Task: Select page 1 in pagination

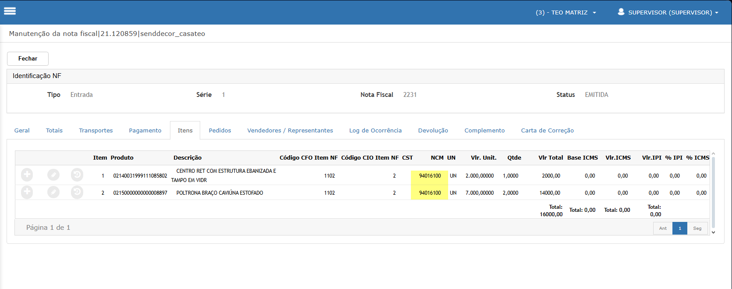Action: click(x=679, y=228)
